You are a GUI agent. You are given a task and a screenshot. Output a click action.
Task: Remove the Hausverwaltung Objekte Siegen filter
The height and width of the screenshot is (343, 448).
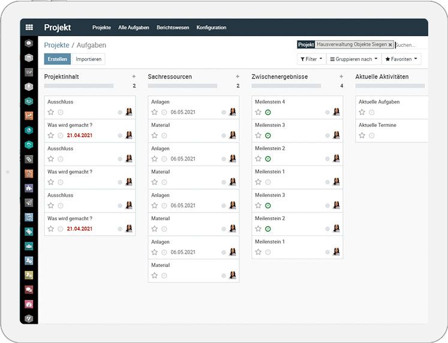[x=390, y=45]
